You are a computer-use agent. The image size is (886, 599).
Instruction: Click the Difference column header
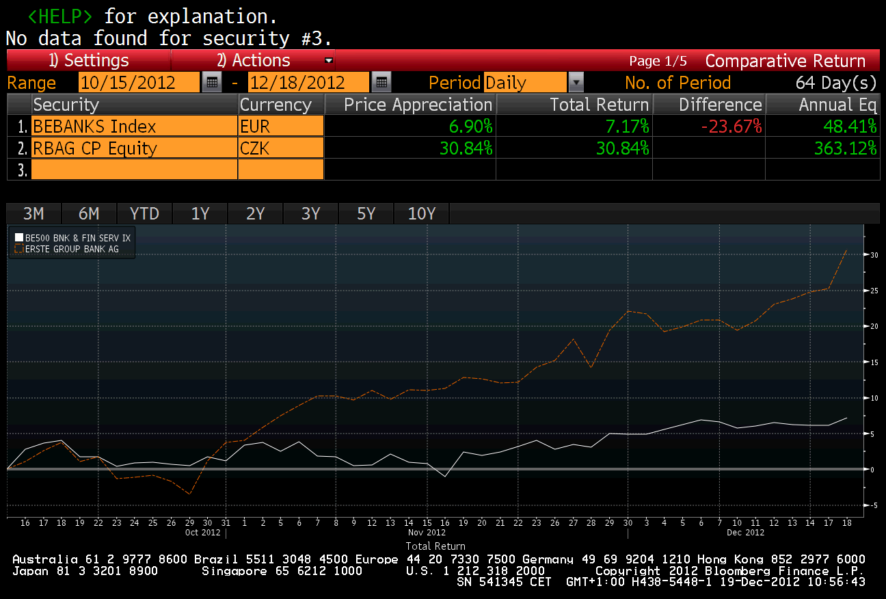(709, 105)
